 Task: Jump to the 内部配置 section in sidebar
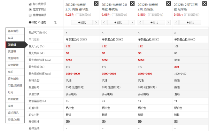pos(15,99)
